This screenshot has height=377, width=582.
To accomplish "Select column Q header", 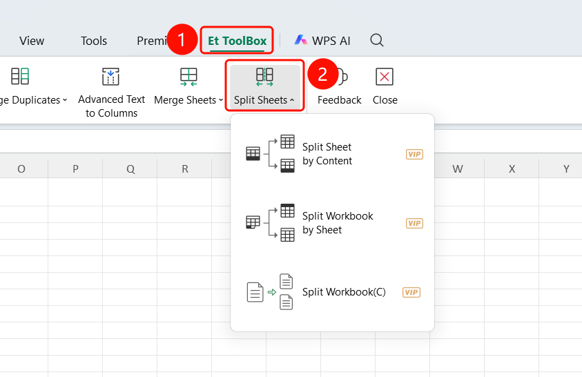I will [x=130, y=169].
